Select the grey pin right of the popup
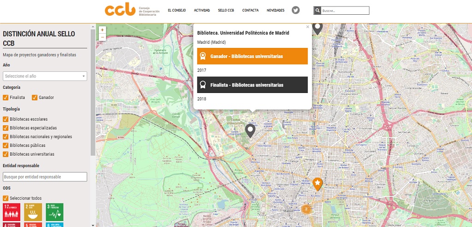Viewport: 472px width, 227px height. coord(317,29)
